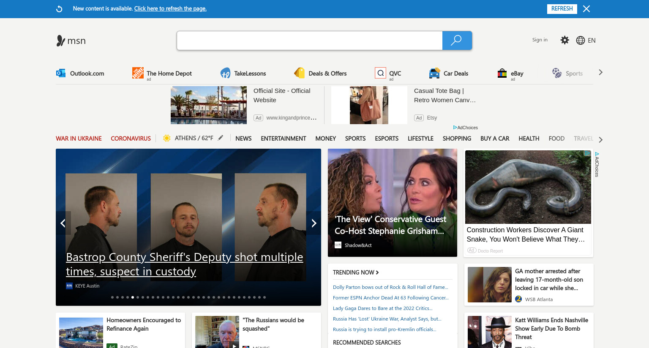Click the KEYE Austin source logo

point(69,286)
